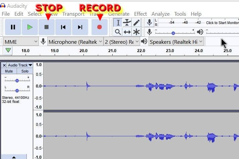Open the Microphone (Realtek) recording device dropdown
Image resolution: width=239 pixels, height=159 pixels.
[x=75, y=41]
